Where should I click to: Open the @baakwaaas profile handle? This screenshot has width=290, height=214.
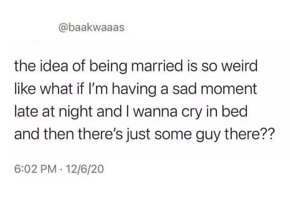click(x=92, y=28)
